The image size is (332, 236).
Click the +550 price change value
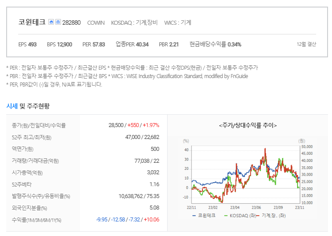133,125
